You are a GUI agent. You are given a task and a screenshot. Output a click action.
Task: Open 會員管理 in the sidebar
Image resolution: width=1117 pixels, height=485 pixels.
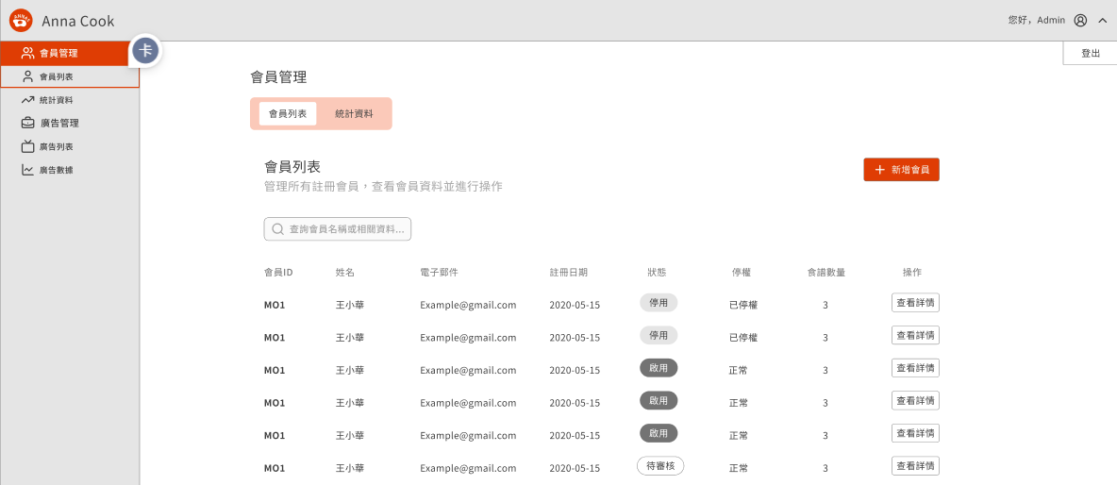tap(58, 53)
